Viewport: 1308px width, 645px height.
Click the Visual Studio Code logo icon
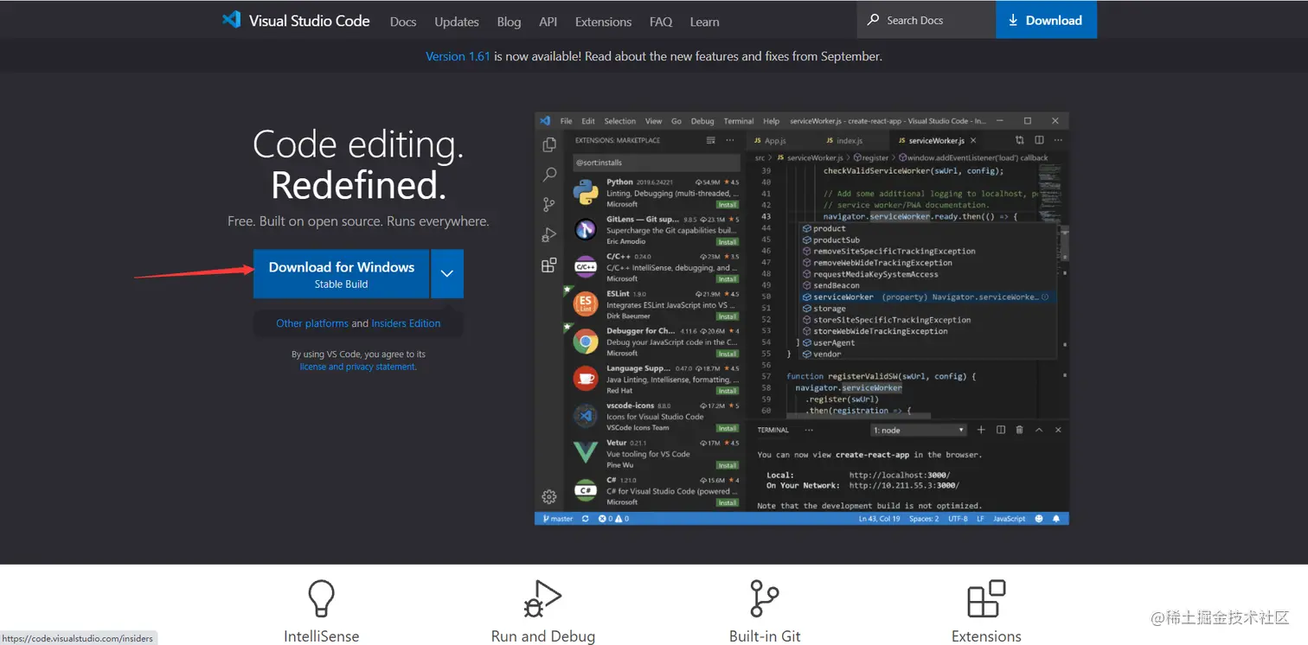click(x=231, y=20)
